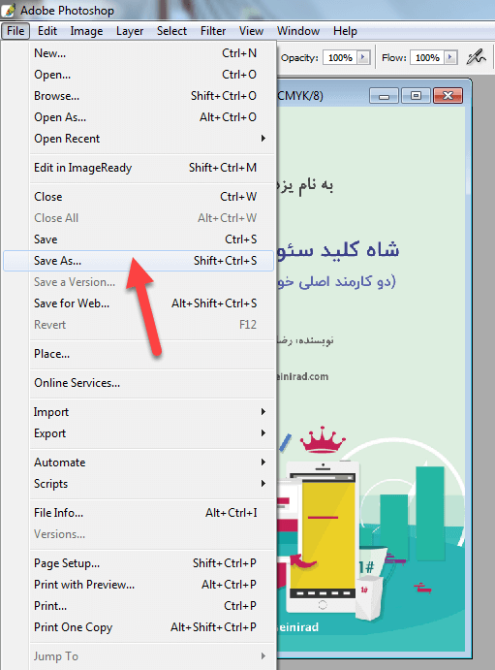Viewport: 495px width, 670px height.
Task: Open the Layer menu
Action: [130, 31]
